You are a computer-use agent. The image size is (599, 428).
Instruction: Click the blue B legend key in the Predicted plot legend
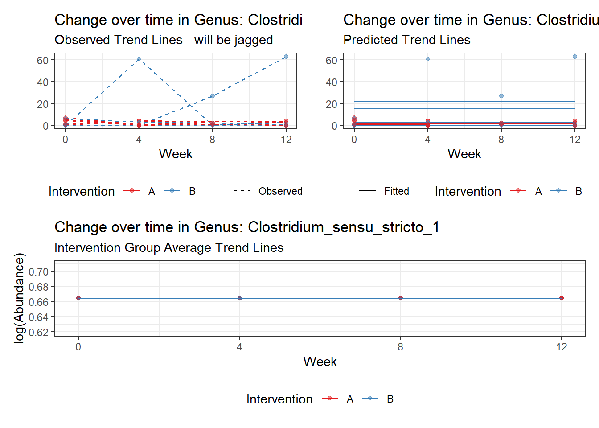[x=558, y=191]
